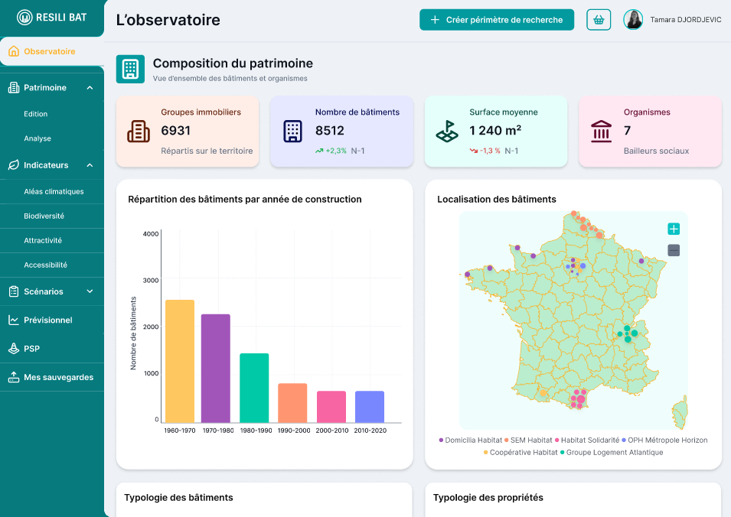This screenshot has width=731, height=517.
Task: Click the Organismes bank icon
Action: (601, 132)
